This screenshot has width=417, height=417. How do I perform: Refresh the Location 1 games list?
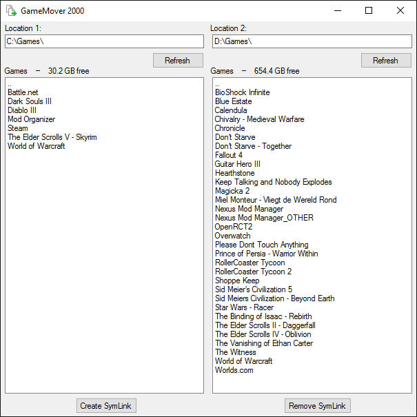178,61
